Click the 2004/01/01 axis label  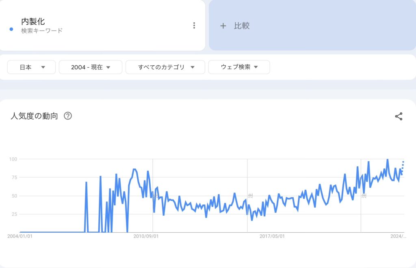20,236
